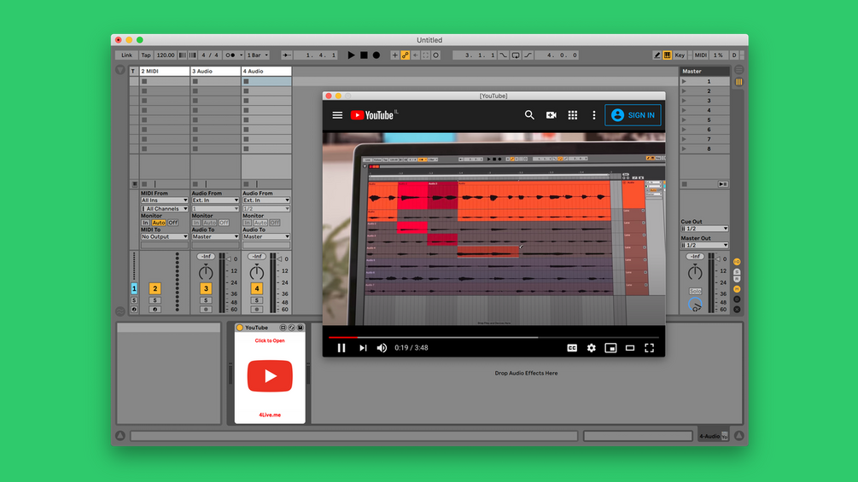Open the 1 Bar quantization dropdown
This screenshot has height=482, width=858.
257,55
